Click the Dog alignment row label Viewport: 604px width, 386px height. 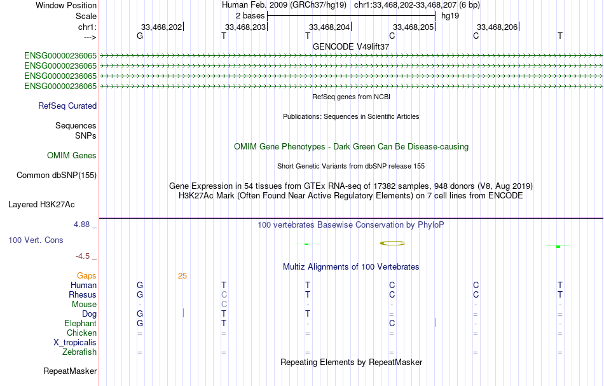tap(89, 314)
